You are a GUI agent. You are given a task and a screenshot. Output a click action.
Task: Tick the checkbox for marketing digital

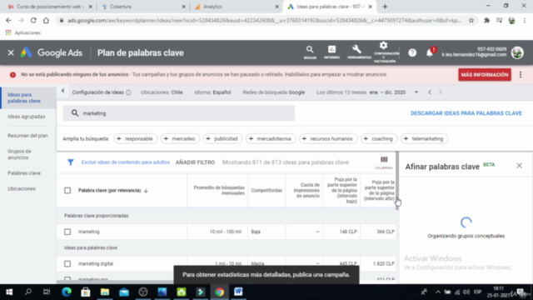point(67,263)
